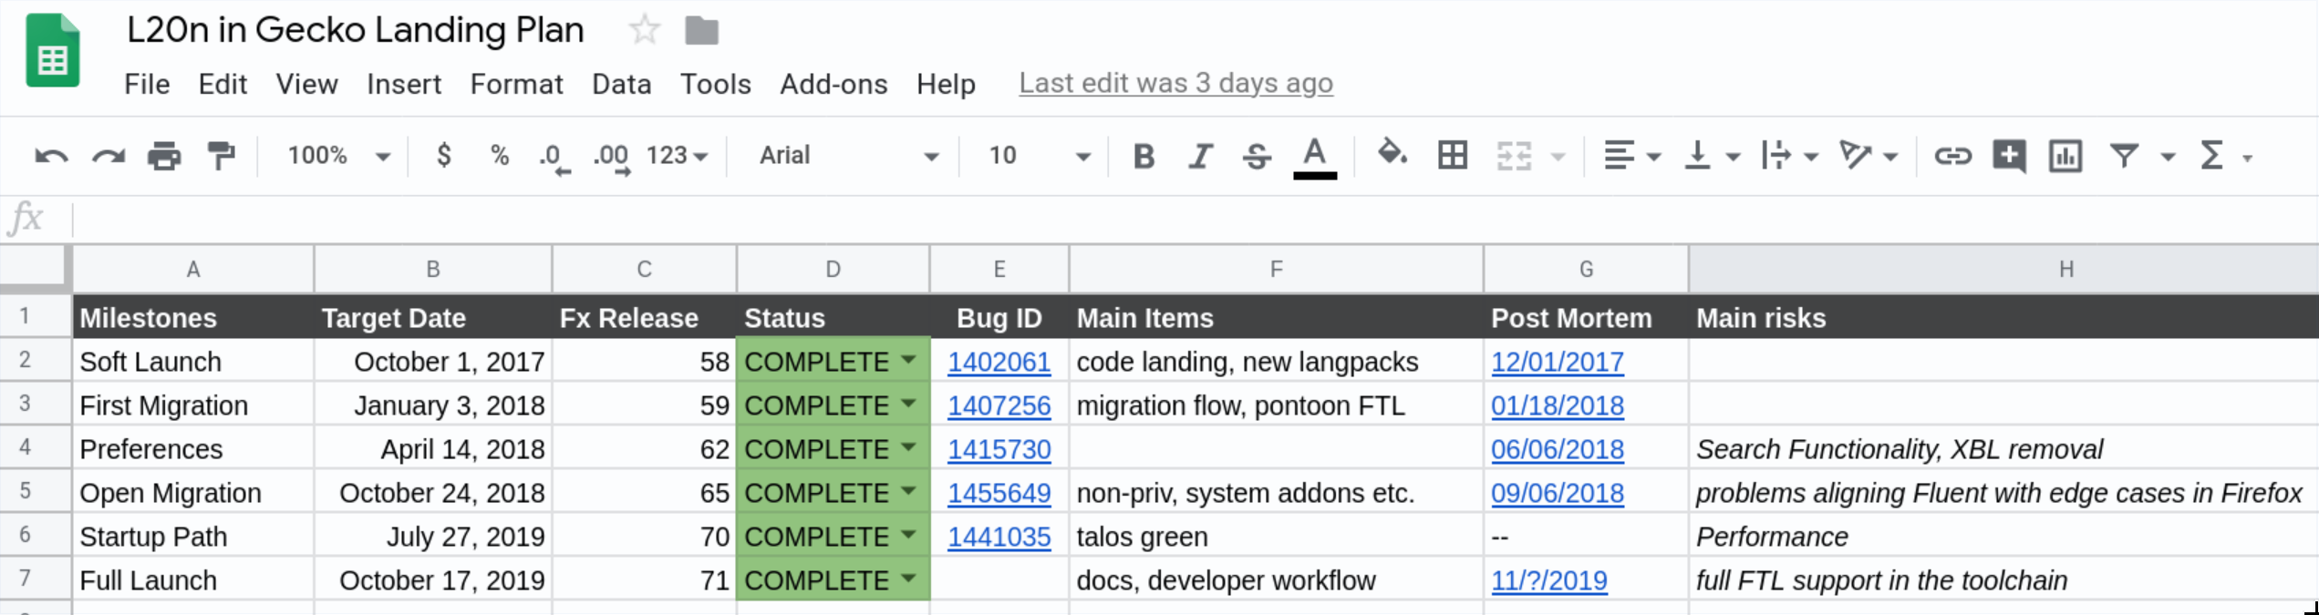Open the Edit menu
The image size is (2319, 615).
(x=223, y=84)
